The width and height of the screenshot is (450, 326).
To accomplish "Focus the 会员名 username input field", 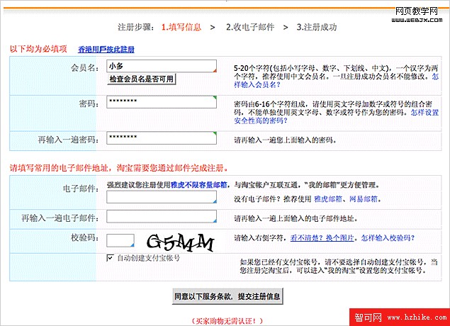I will [161, 66].
